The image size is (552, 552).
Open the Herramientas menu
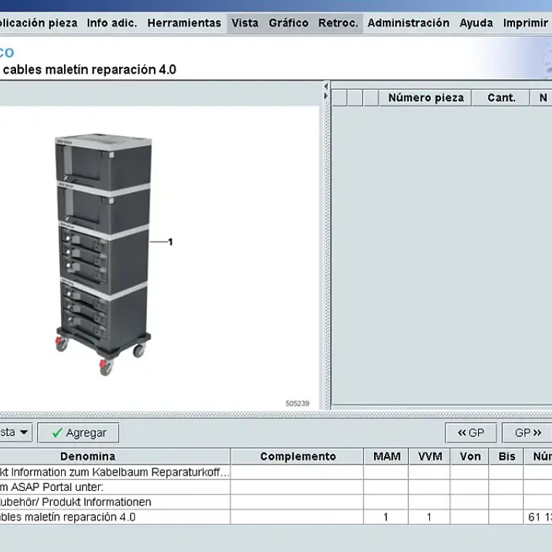point(184,23)
